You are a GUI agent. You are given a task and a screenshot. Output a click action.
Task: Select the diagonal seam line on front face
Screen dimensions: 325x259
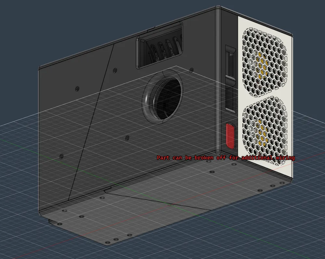tap(91, 122)
